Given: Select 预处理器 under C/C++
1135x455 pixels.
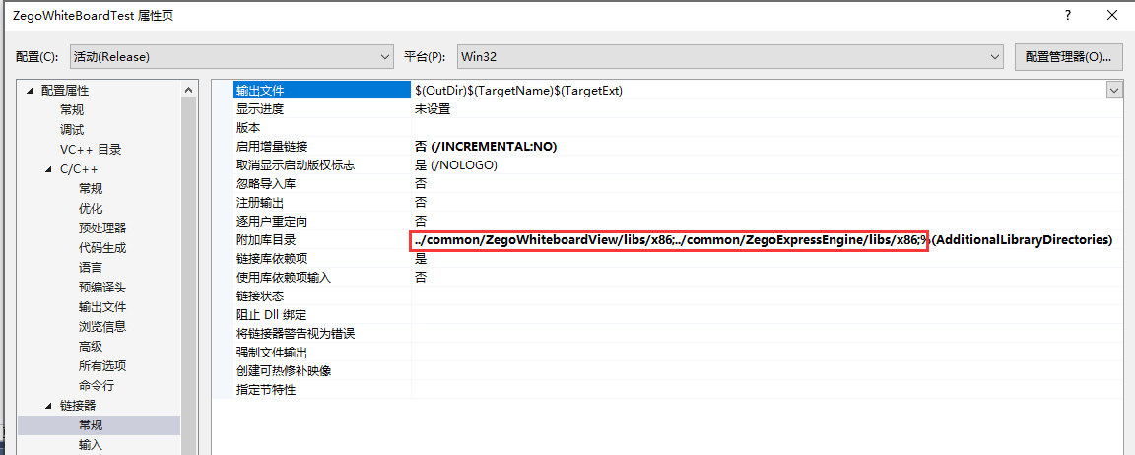Looking at the screenshot, I should click(x=102, y=228).
